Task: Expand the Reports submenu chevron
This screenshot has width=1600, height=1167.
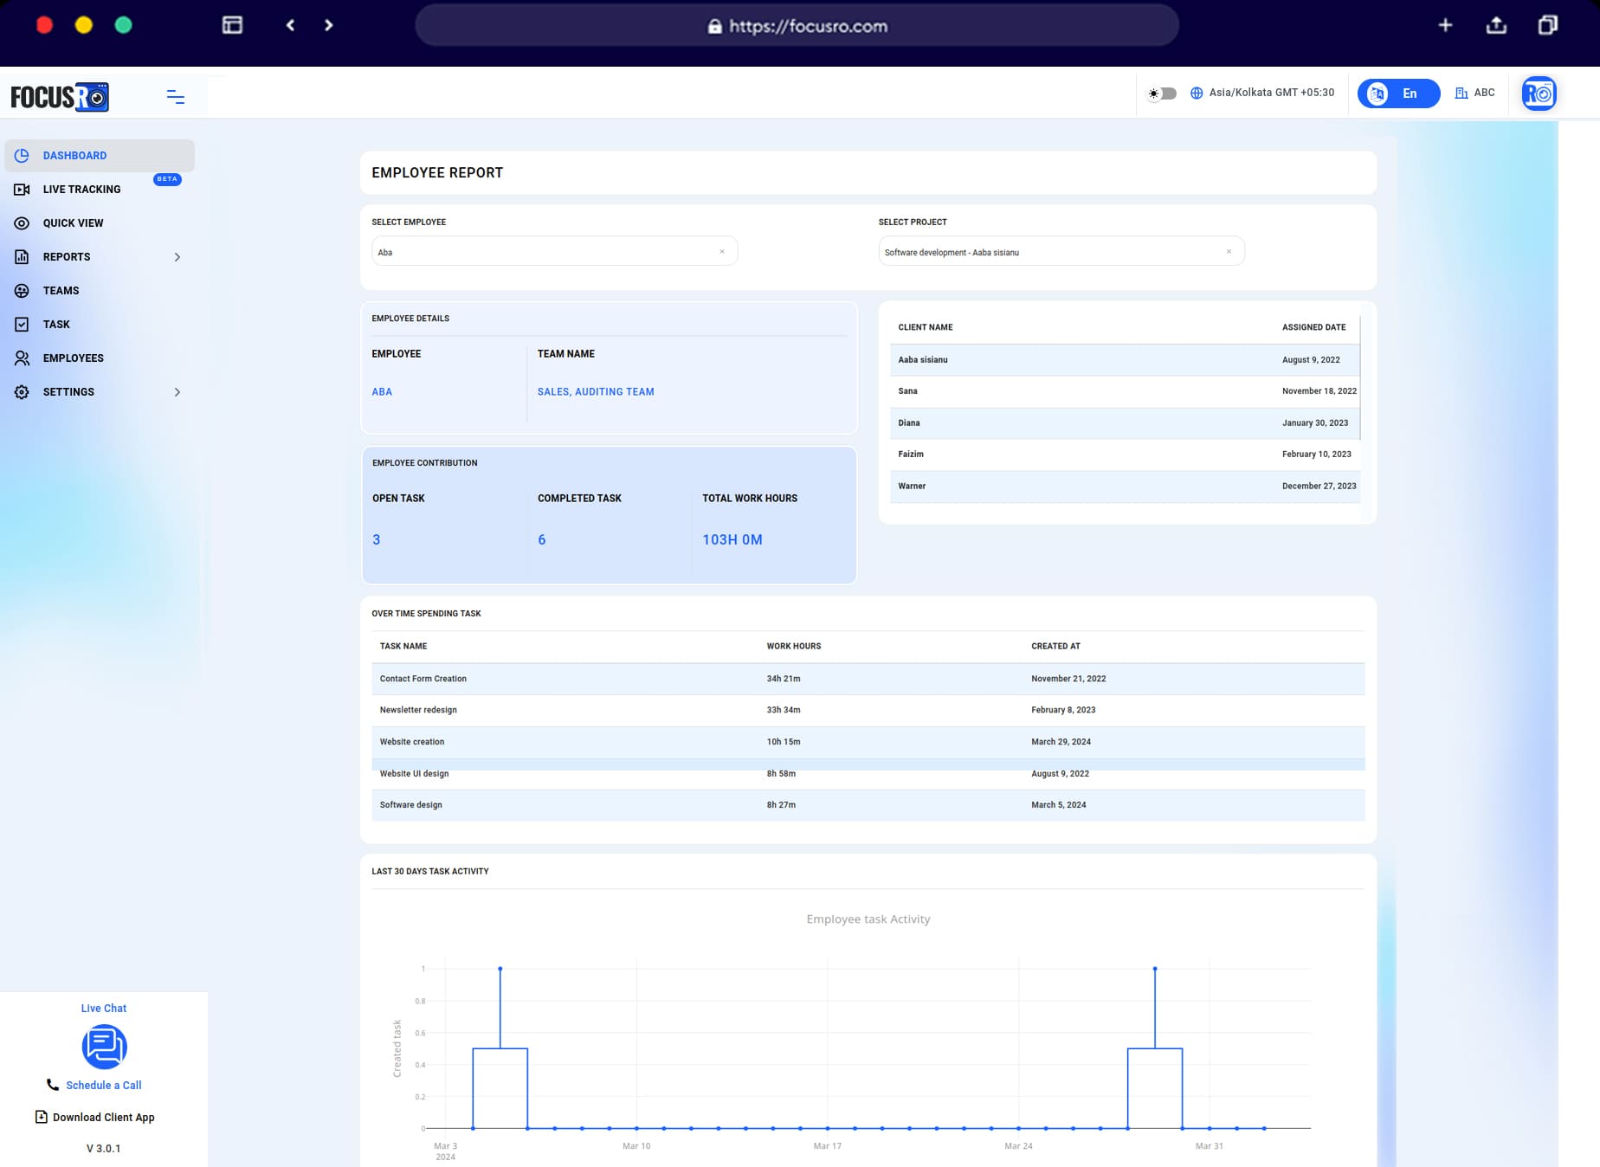Action: point(178,256)
